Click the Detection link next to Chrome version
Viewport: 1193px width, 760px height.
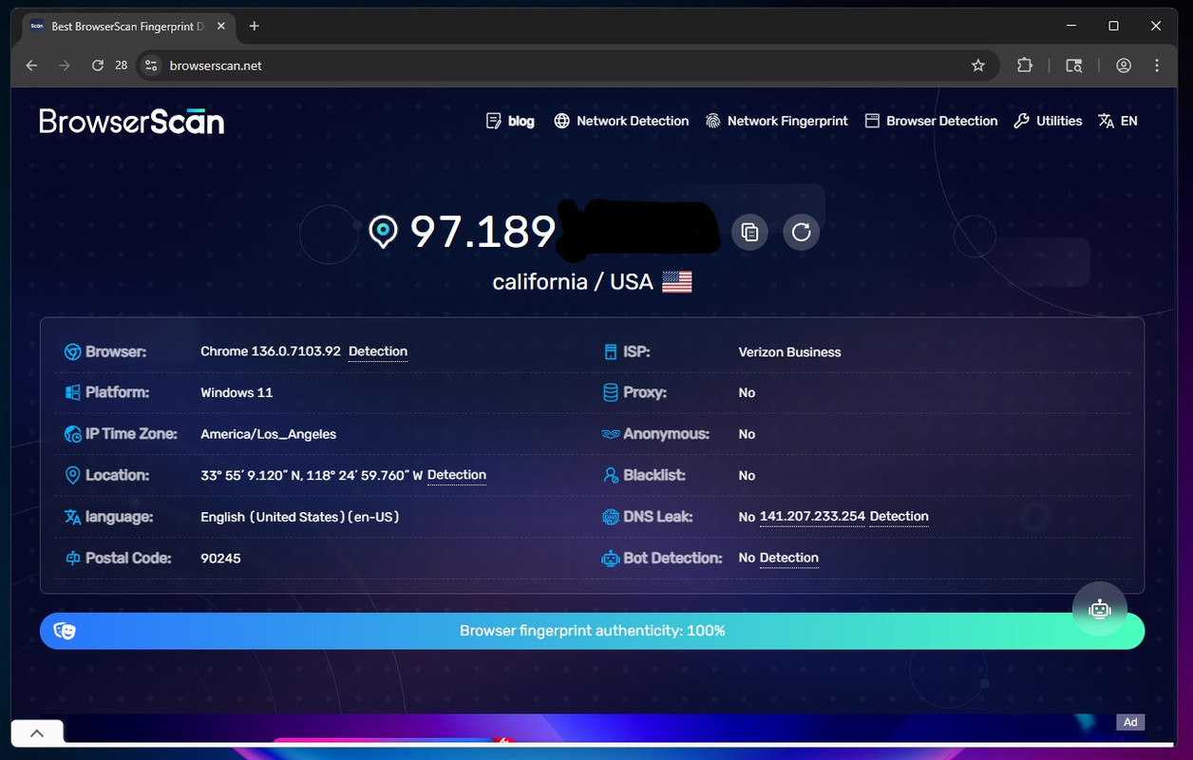pos(378,351)
